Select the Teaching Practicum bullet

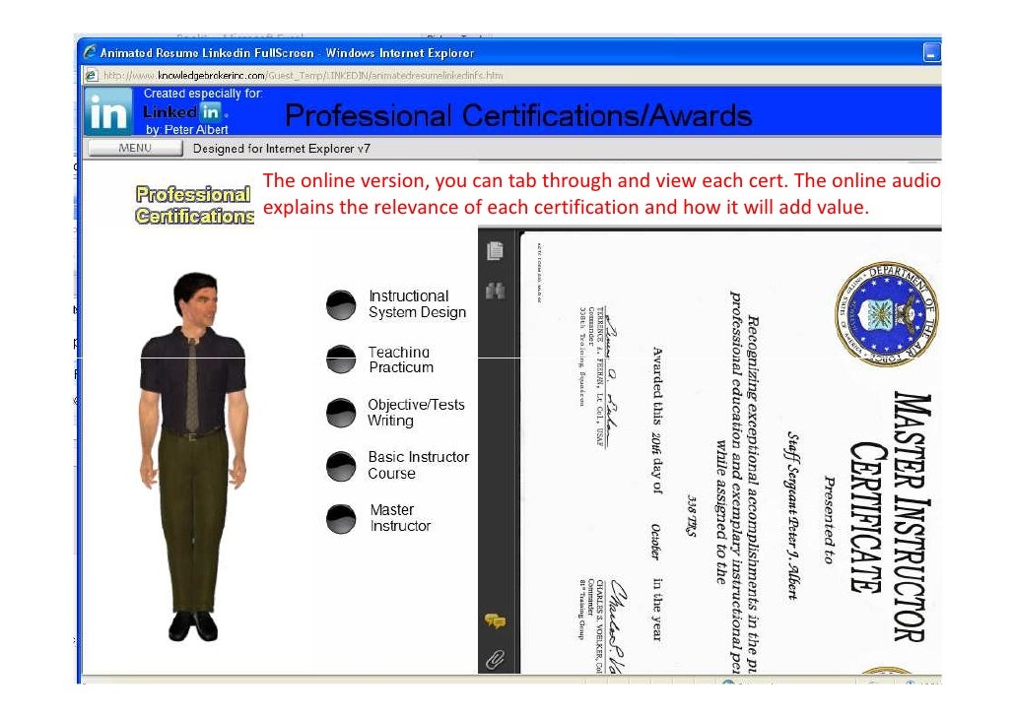[x=341, y=359]
